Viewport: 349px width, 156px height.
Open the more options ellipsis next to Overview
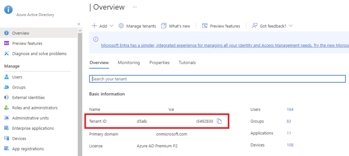pos(135,7)
